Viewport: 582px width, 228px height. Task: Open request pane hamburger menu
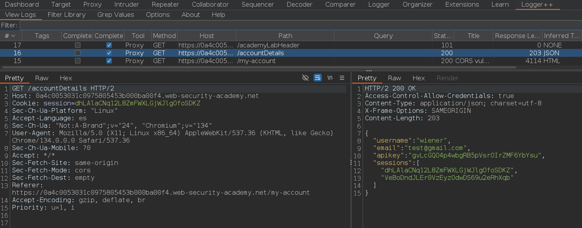click(x=342, y=78)
